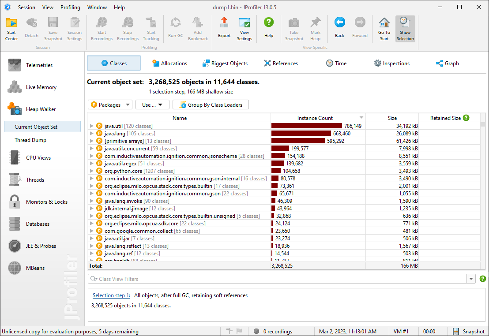489x336 pixels.
Task: Expand the [primitive arrays] row
Action: point(92,141)
